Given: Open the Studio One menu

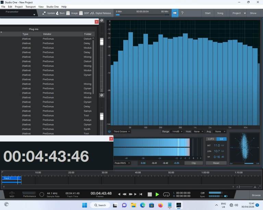Looking at the screenshot, I should pyautogui.click(x=52, y=7).
